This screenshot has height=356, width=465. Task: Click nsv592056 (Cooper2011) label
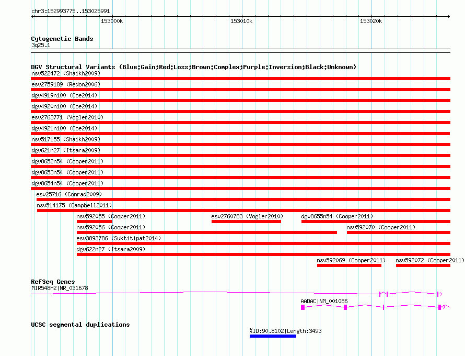click(x=111, y=227)
